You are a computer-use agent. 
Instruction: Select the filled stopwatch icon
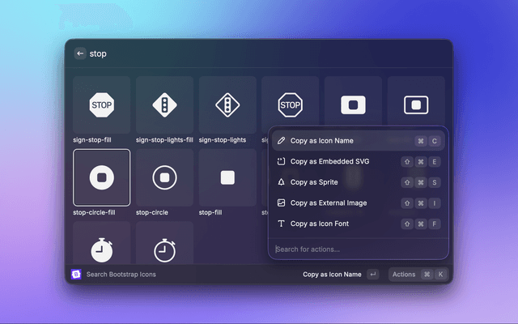(101, 246)
